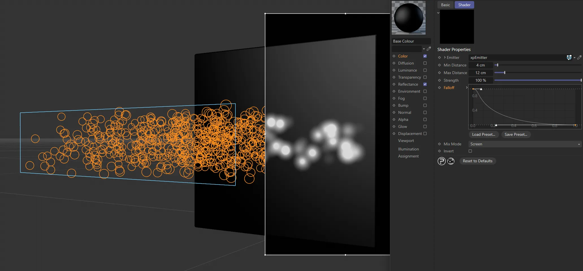Click the eyedropper beside the channel search field
583x271 pixels.
pos(429,48)
